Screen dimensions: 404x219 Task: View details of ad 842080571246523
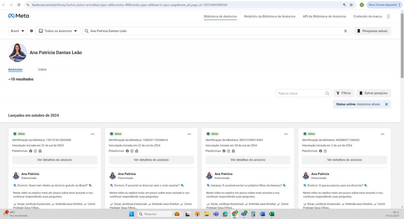pyautogui.click(x=344, y=160)
